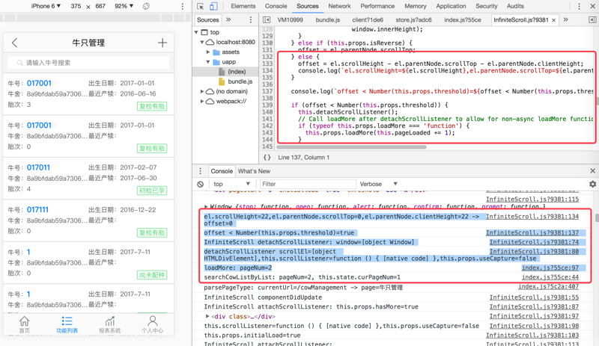Image resolution: width=599 pixels, height=346 pixels.
Task: Toggle the debugger sidebar on the right
Action: (x=592, y=20)
